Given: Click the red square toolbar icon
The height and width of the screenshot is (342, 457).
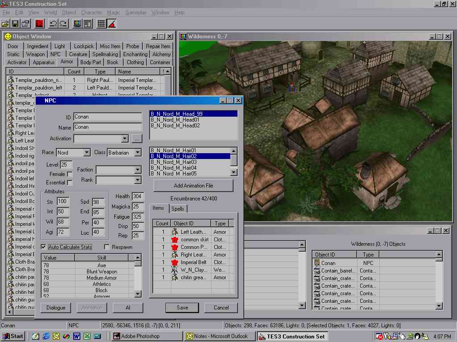Looking at the screenshot, I should (39, 24).
